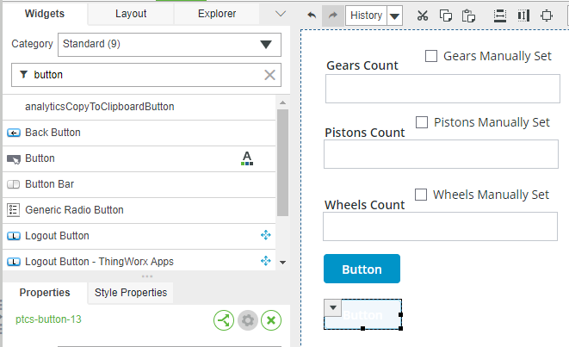
Task: Click the blue Button widget
Action: (x=362, y=269)
